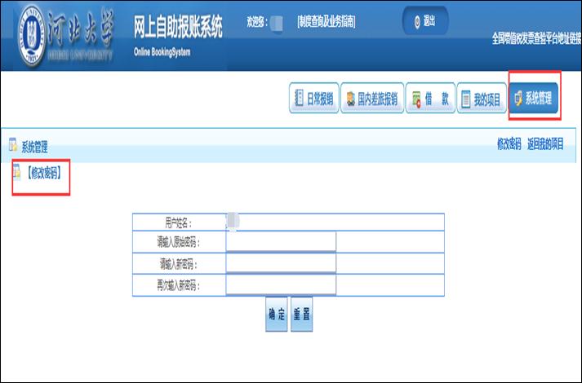
Task: Click the 修改密码 link at right of section bar
Action: (509, 144)
